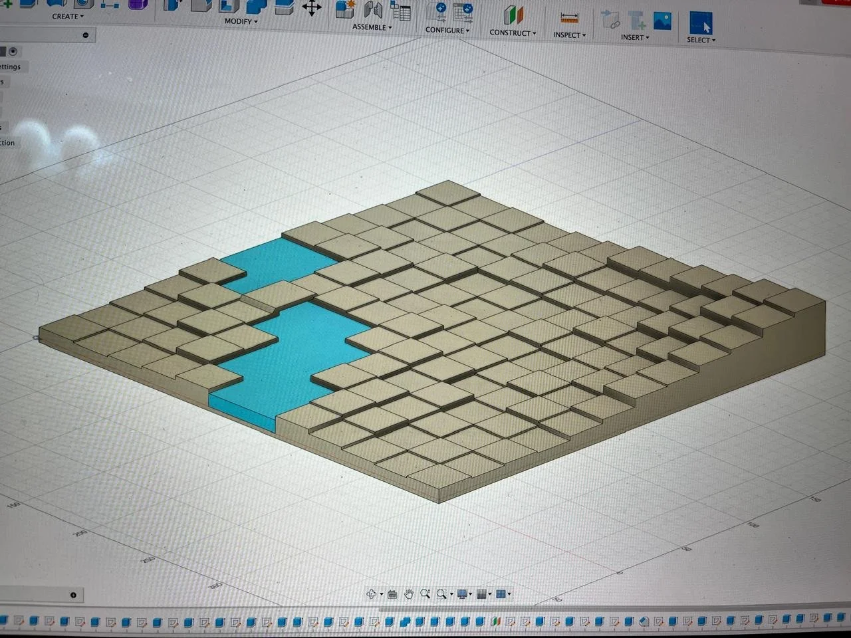
Task: Open the INSPECT dropdown menu
Action: [570, 35]
